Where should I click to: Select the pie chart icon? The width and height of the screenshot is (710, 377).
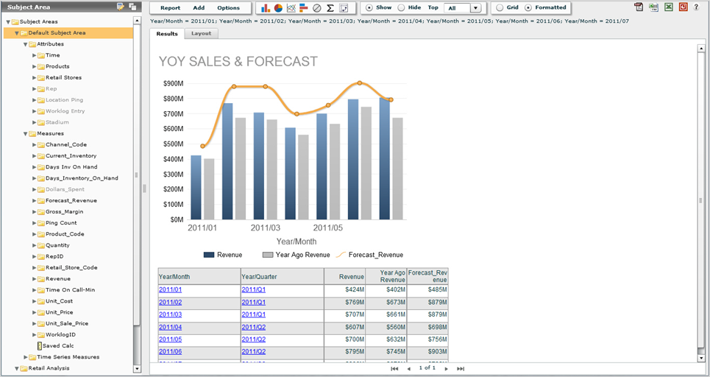point(279,8)
